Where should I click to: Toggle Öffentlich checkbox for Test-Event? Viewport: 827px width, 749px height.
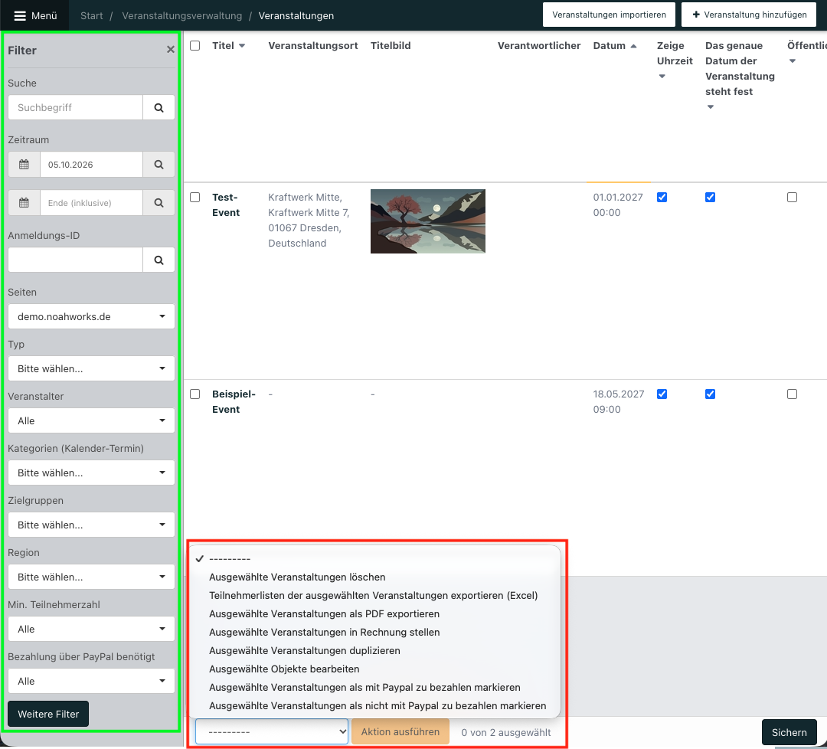[x=793, y=198]
